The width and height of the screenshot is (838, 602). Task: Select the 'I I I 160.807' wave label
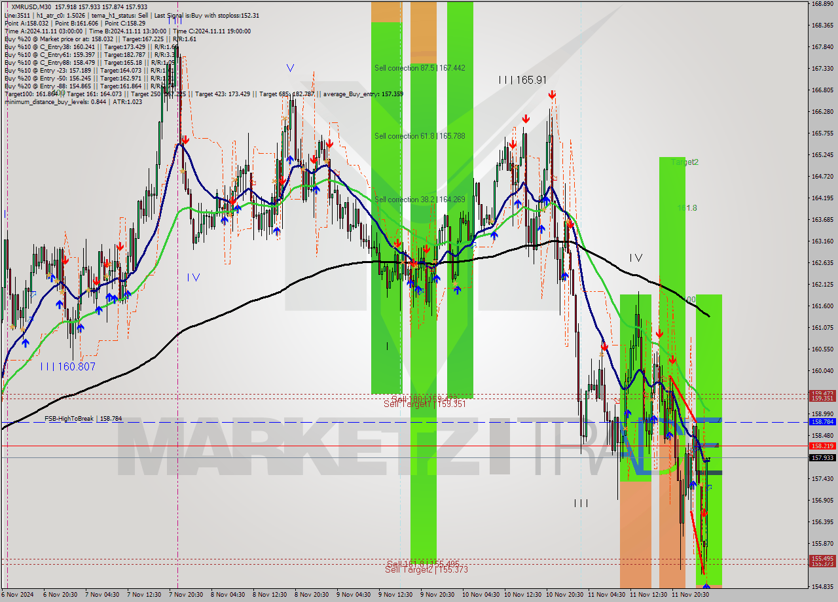coord(67,366)
